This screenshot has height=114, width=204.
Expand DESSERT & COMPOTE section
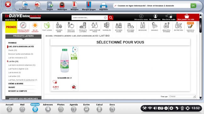(x=18, y=91)
